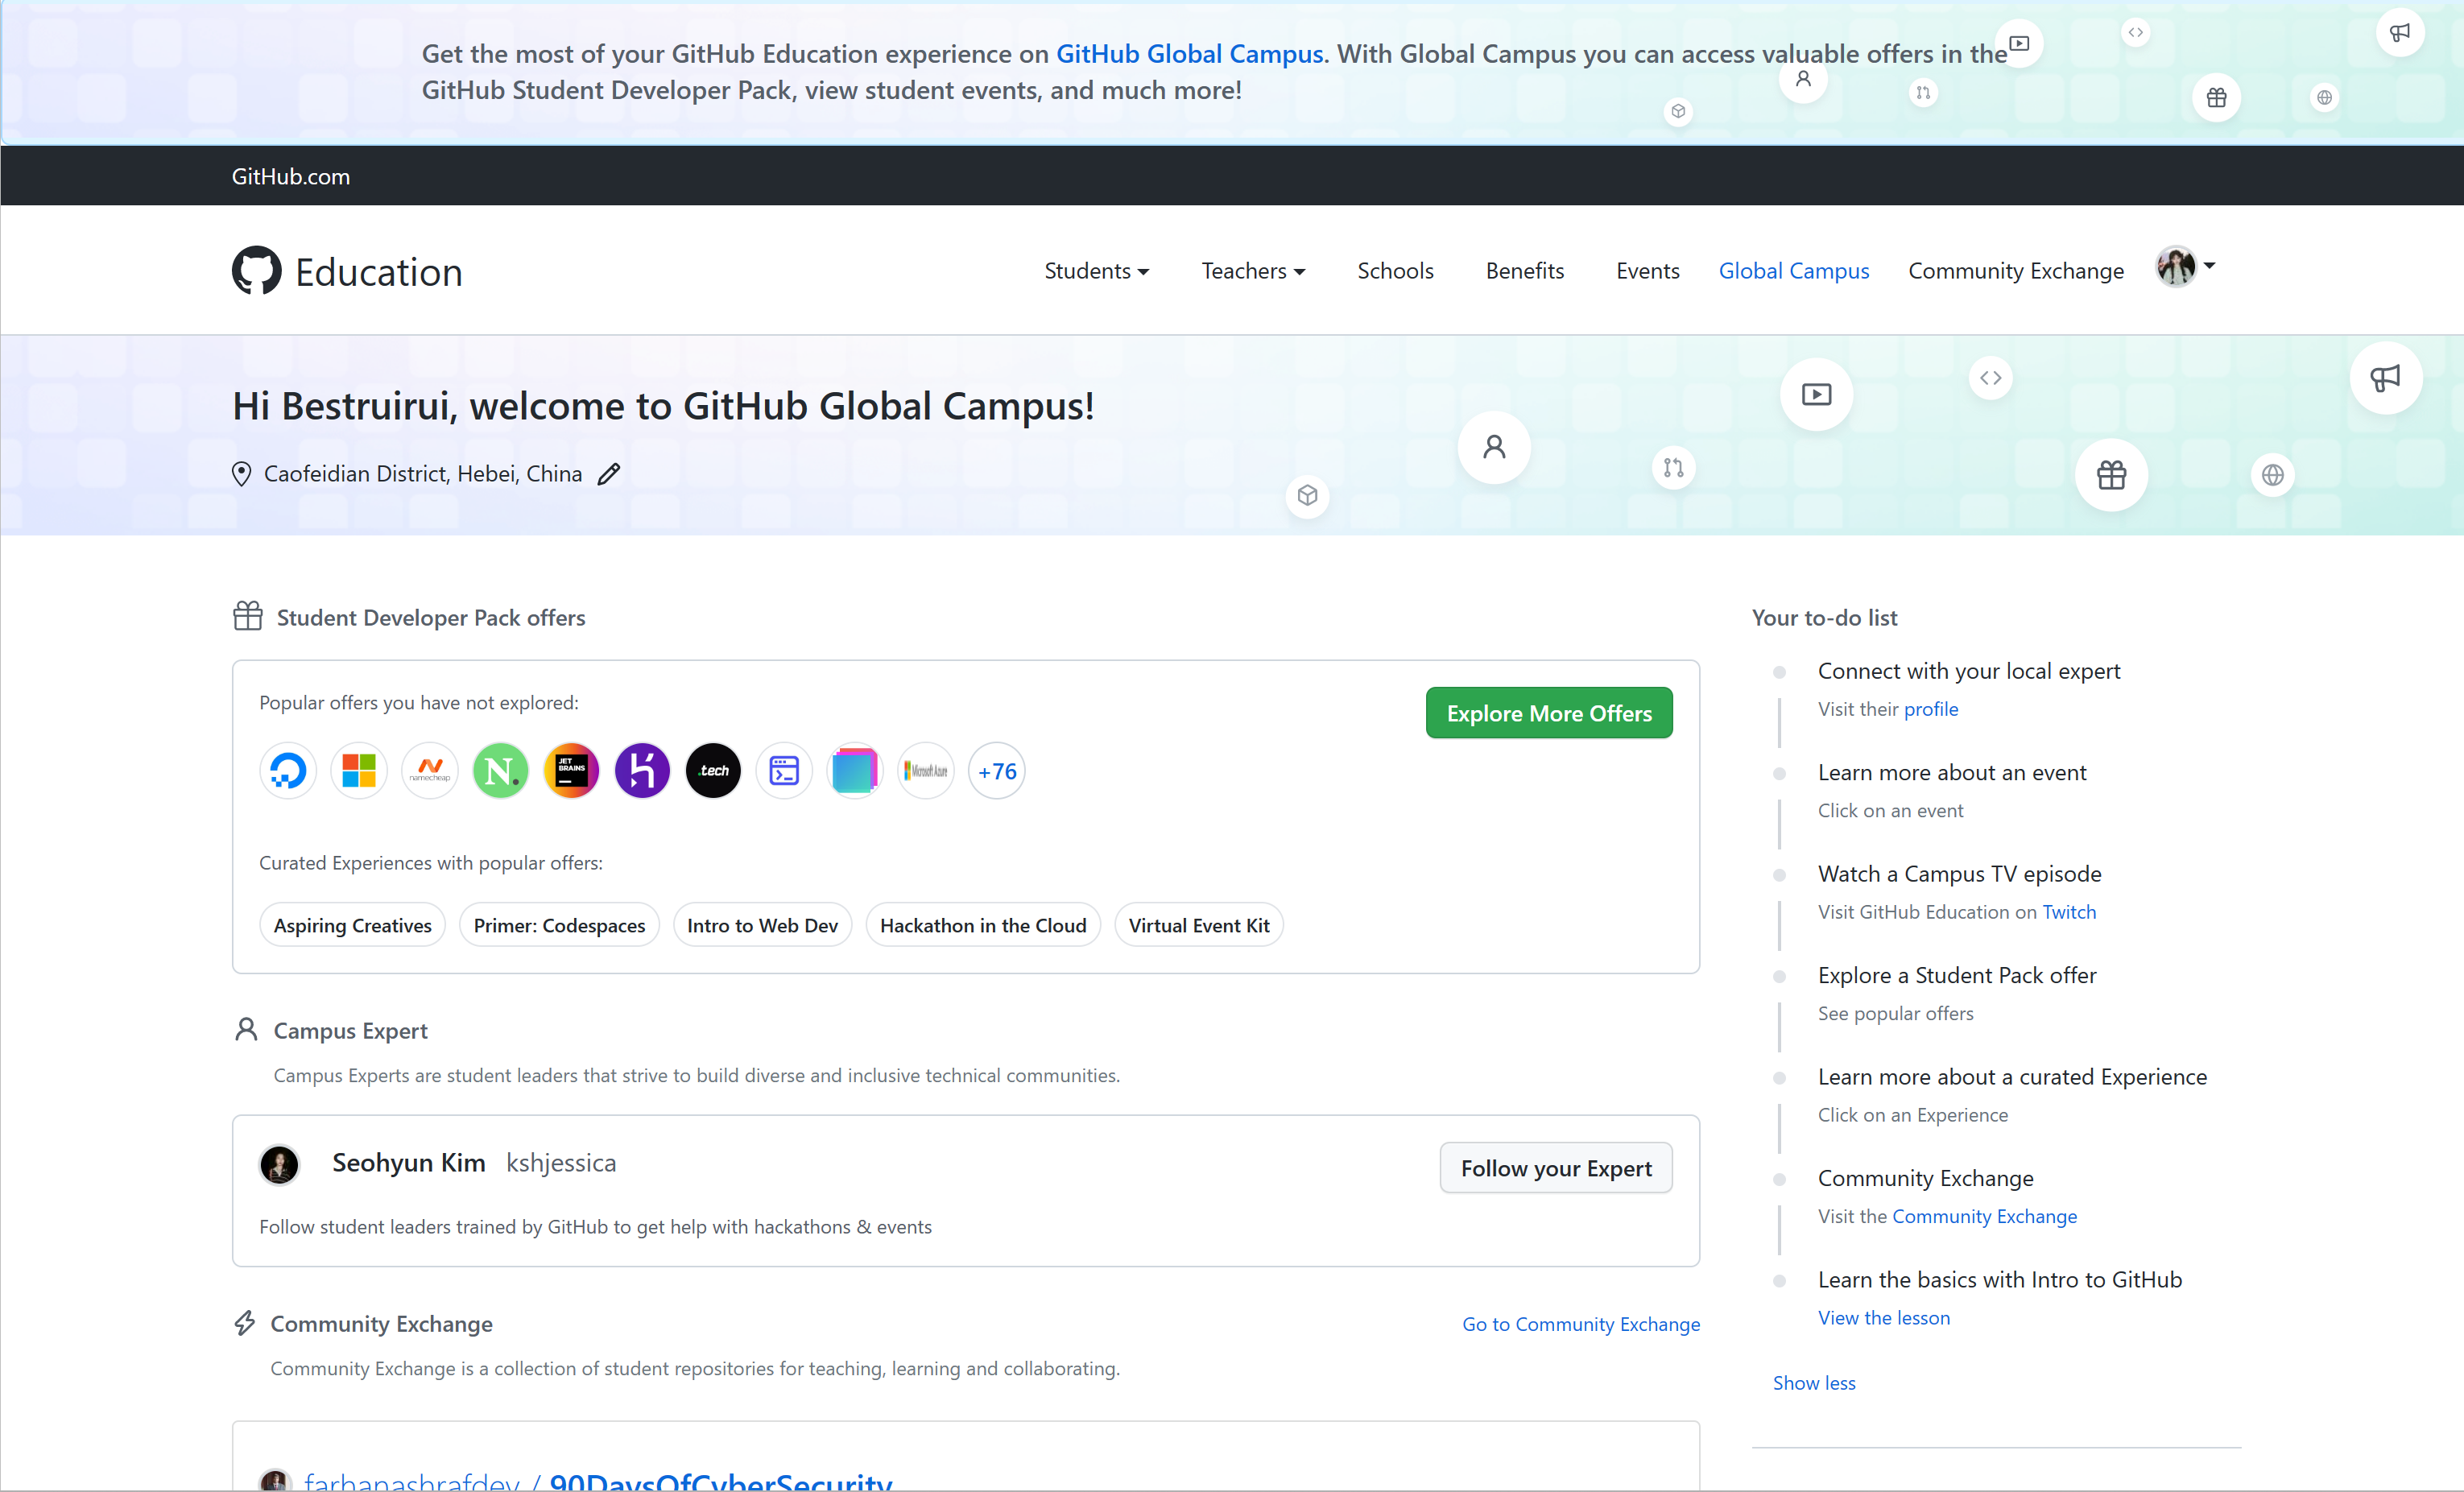Open the DigitalOcean offer icon
Viewport: 2464px width, 1492px height.
coord(288,771)
